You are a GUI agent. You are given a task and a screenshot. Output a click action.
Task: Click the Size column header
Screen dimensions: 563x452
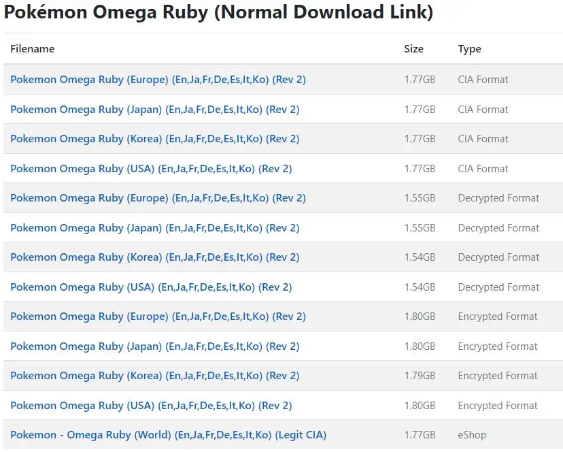click(413, 49)
